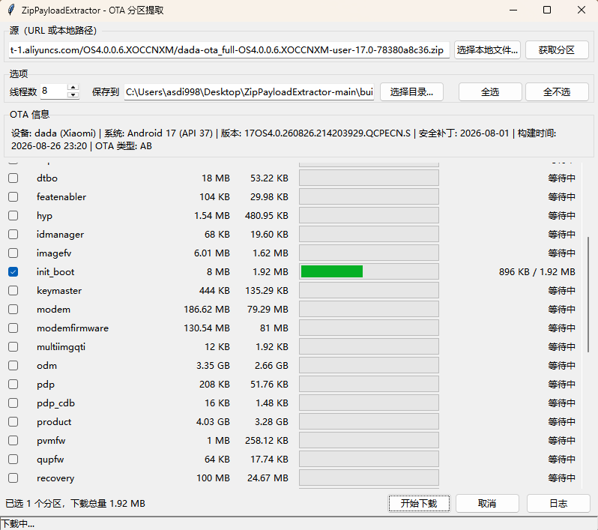Check the hyp partition checkbox

coord(13,216)
